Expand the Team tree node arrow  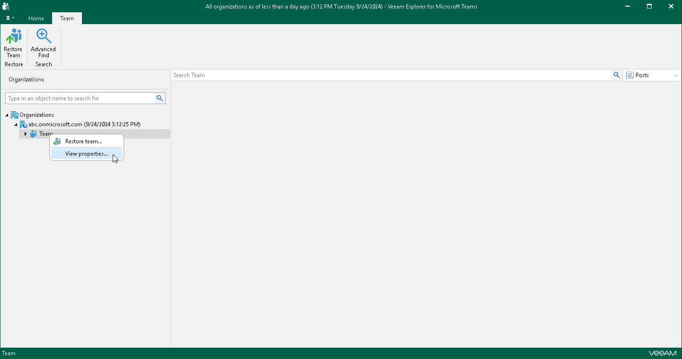(26, 134)
